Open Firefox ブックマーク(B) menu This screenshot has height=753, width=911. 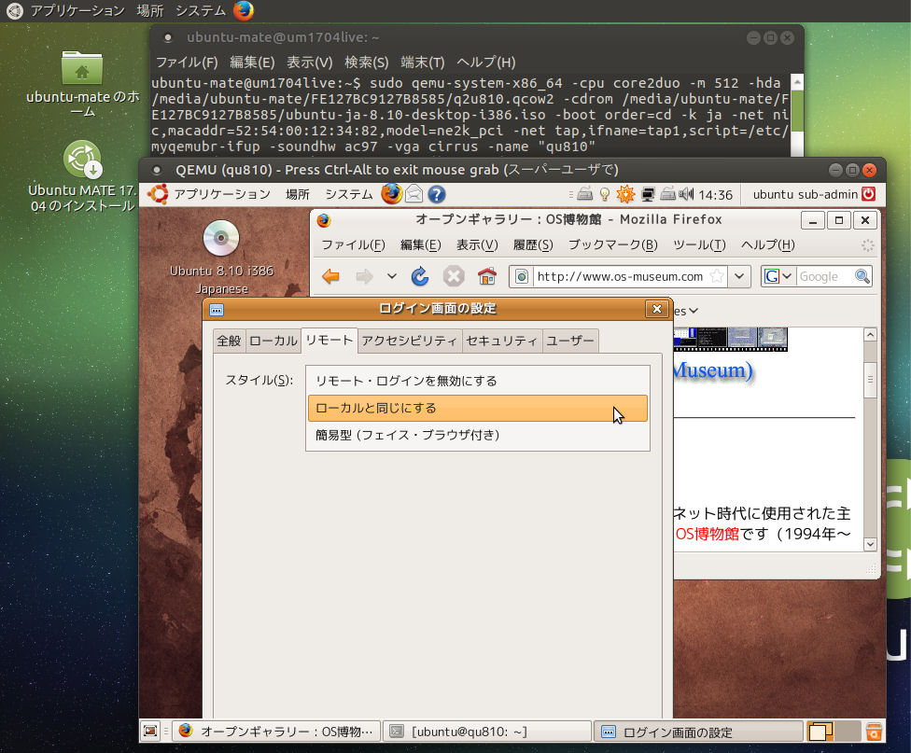click(x=613, y=245)
